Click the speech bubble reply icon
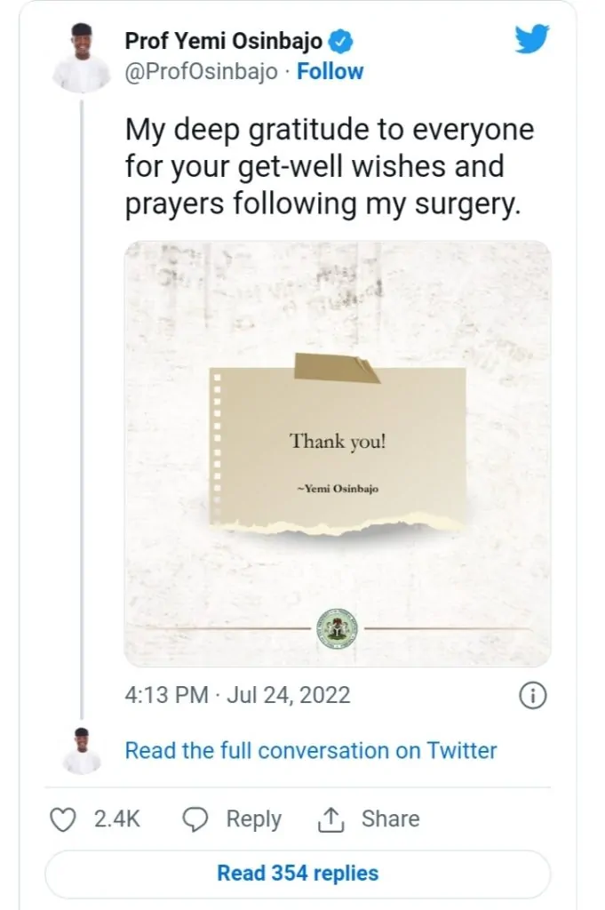Screen dimensions: 605x910 [x=195, y=819]
